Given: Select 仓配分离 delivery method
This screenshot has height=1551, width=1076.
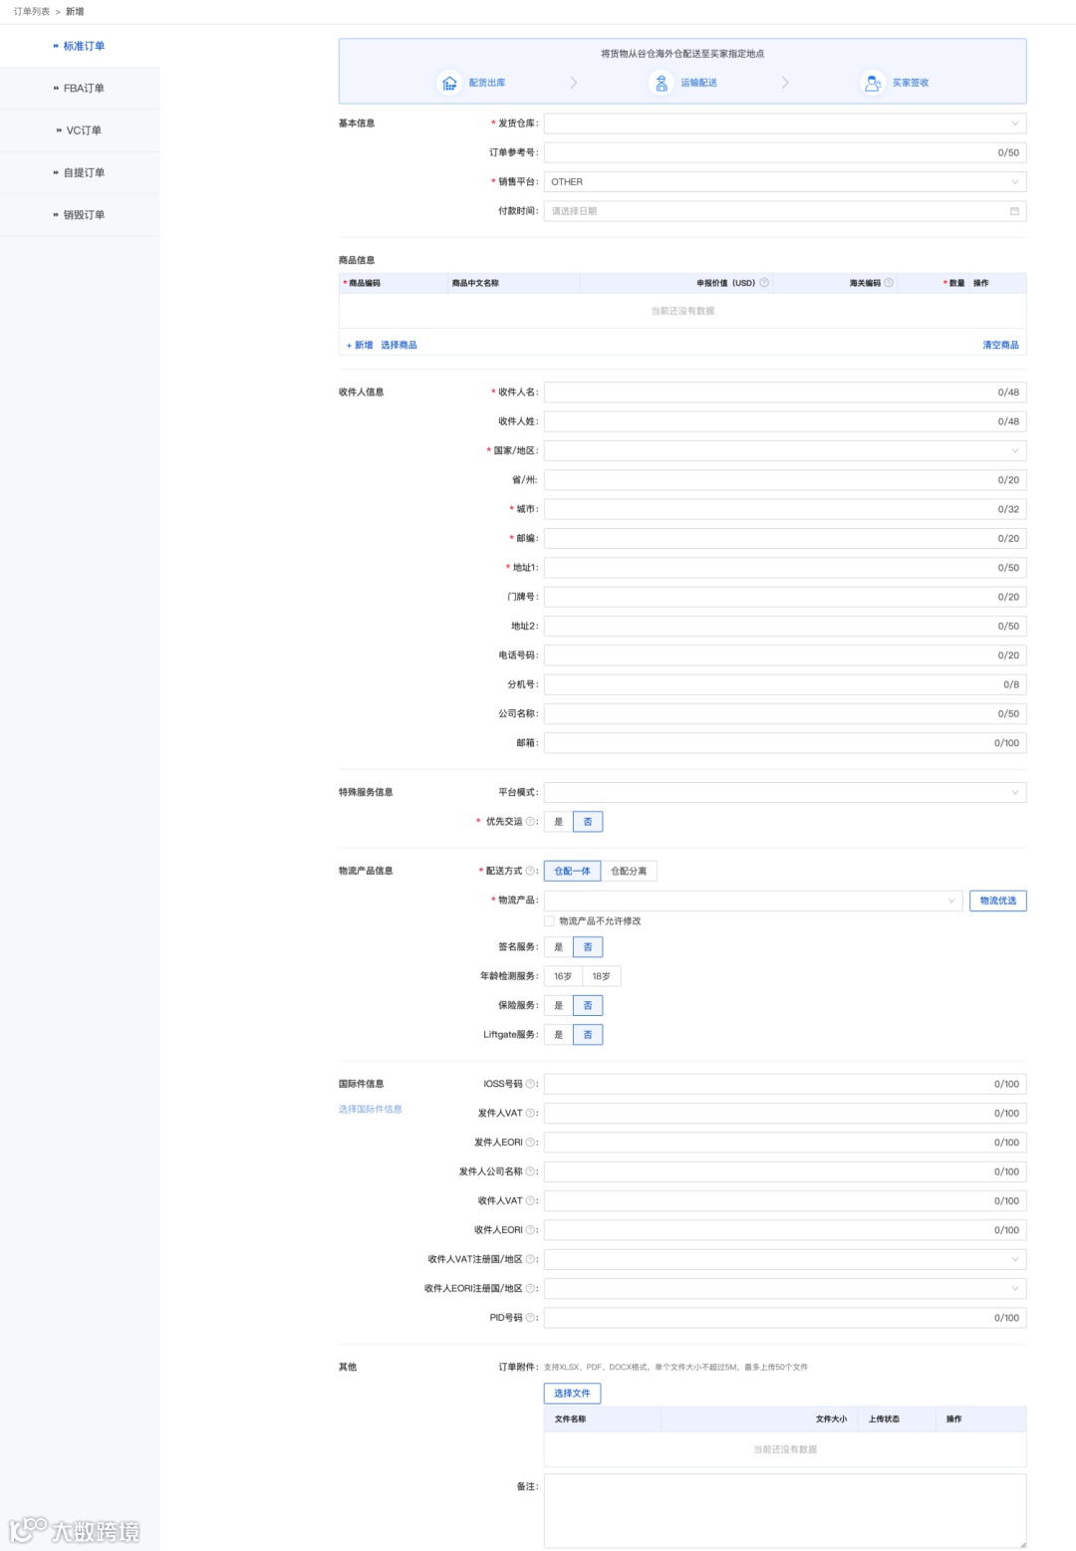Looking at the screenshot, I should (x=629, y=871).
